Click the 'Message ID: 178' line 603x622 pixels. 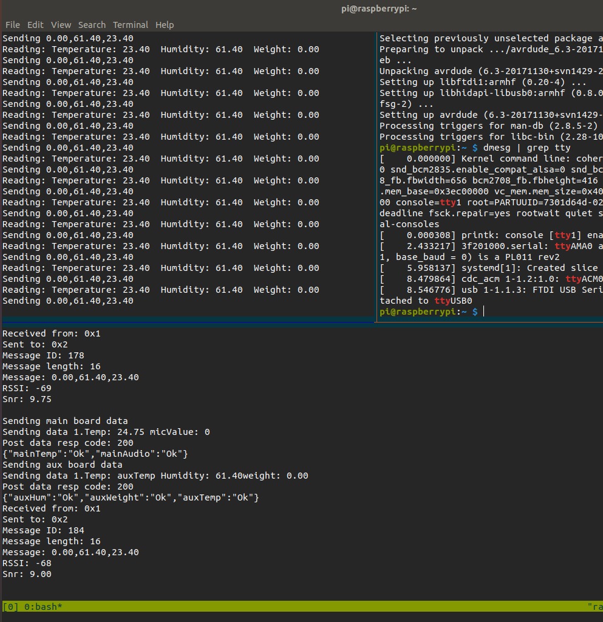43,355
